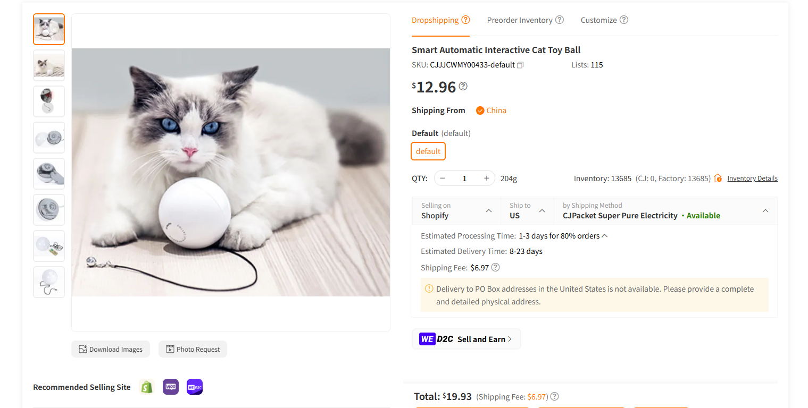This screenshot has width=808, height=408.
Task: Open Shopify under Recommended Selling Site
Action: click(x=146, y=387)
